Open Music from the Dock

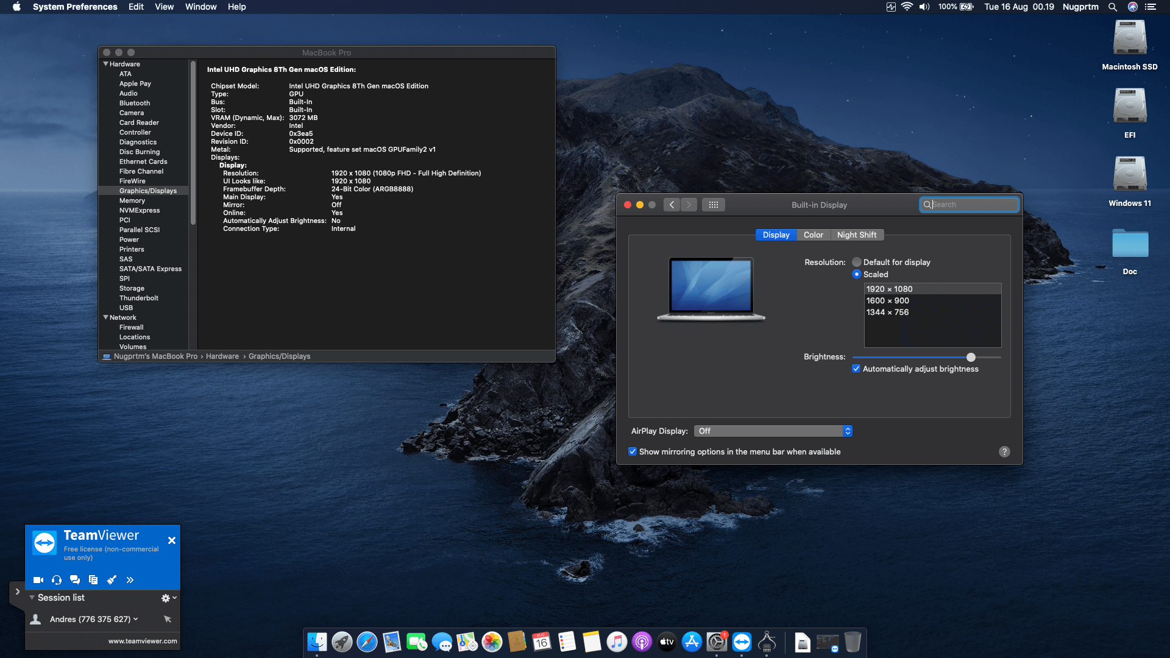[x=617, y=642]
